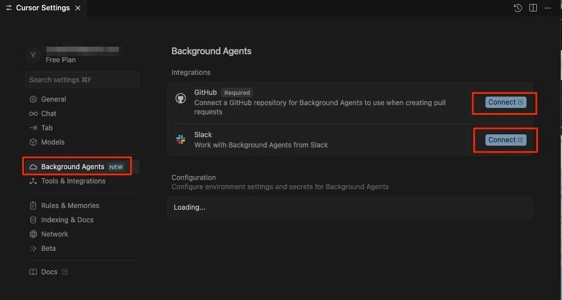Click the NEW badge on Background Agents
This screenshot has width=562, height=300.
116,167
